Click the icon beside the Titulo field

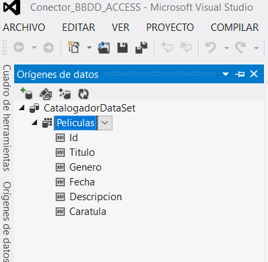(60, 152)
